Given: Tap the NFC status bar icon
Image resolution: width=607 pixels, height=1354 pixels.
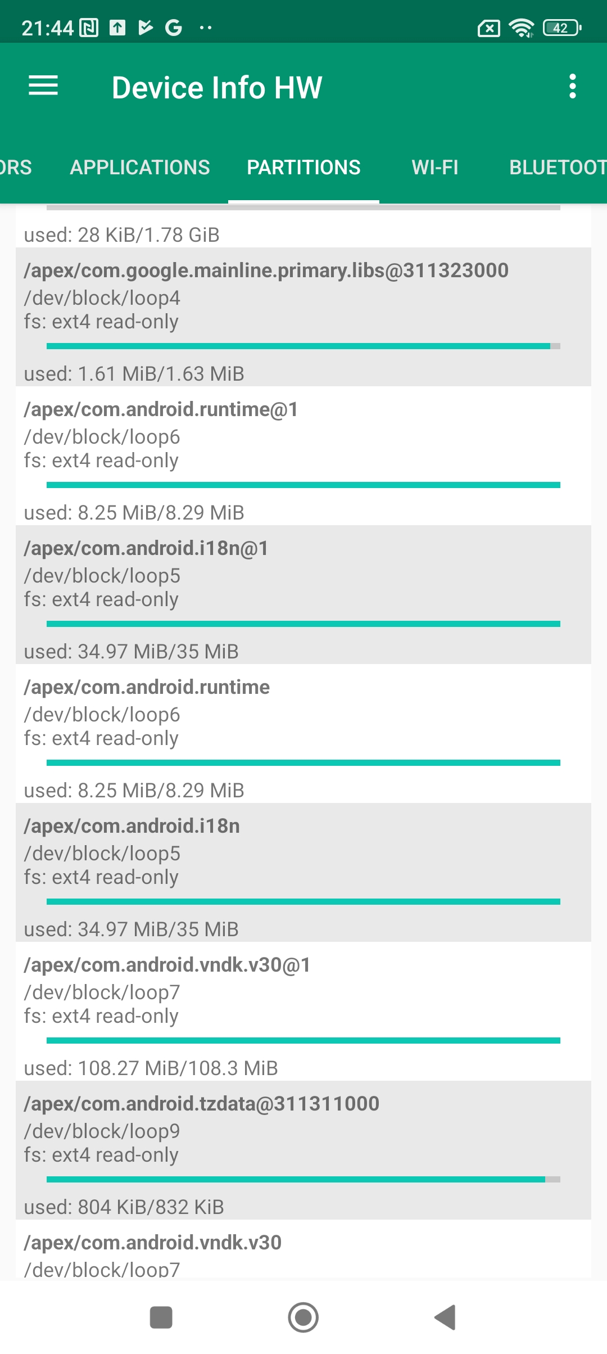Looking at the screenshot, I should coord(89,28).
